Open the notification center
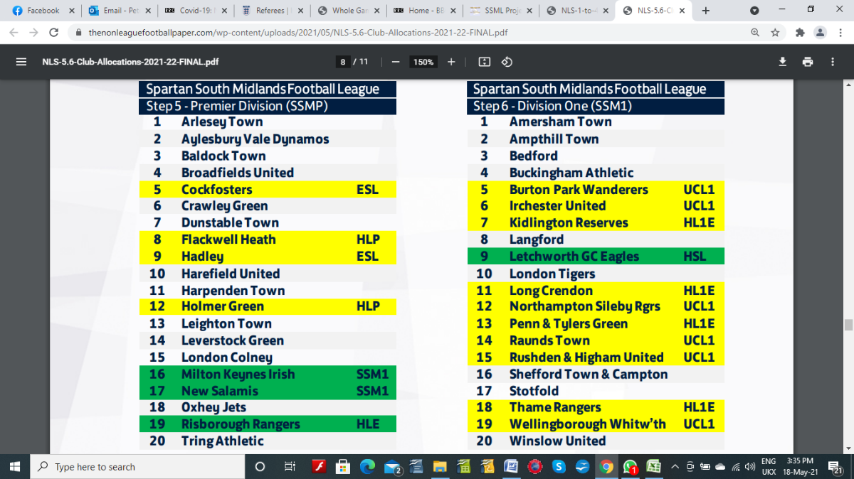Image resolution: width=854 pixels, height=479 pixels. tap(837, 467)
